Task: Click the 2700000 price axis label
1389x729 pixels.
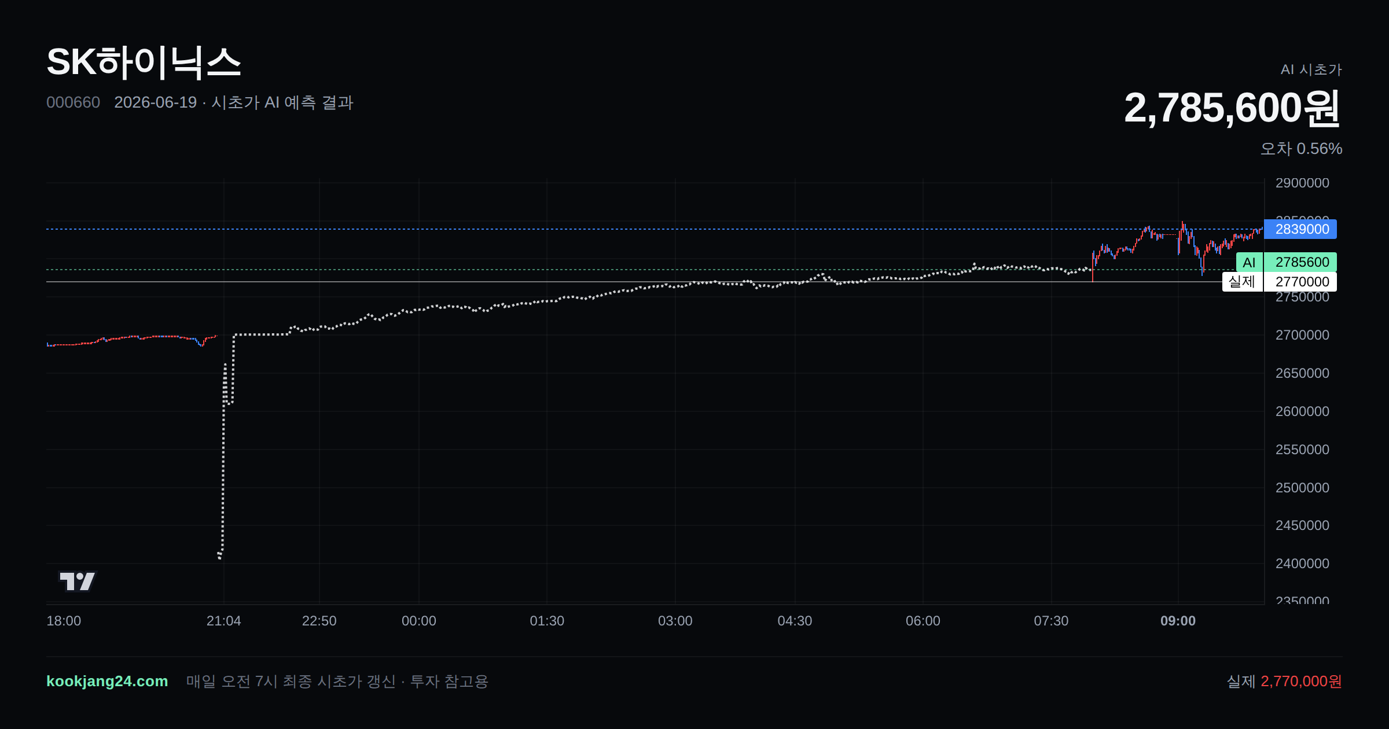Action: 1302,335
